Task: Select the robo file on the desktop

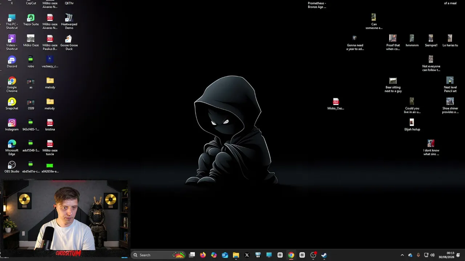Action: tap(31, 62)
